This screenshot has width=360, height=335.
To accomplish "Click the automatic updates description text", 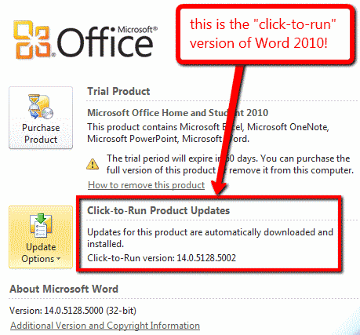I will [210, 238].
